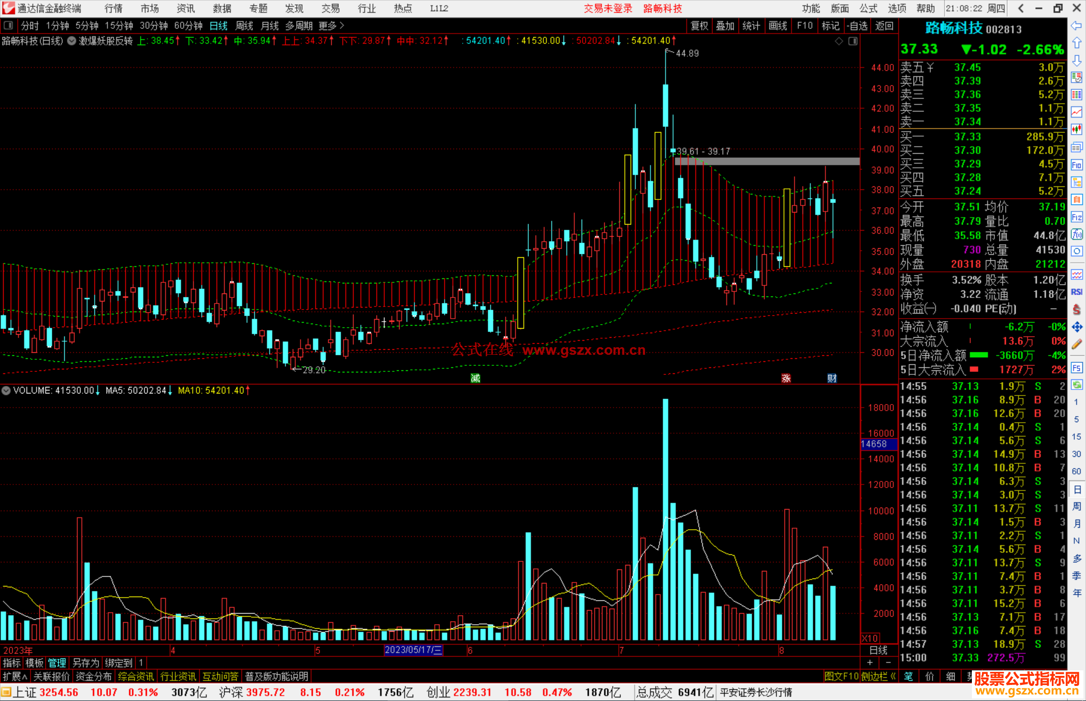
Task: Open the candlestick chart icon
Action: [x=1076, y=130]
